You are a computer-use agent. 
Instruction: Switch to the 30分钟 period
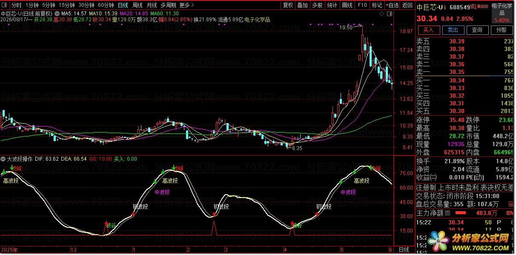[x=86, y=6]
